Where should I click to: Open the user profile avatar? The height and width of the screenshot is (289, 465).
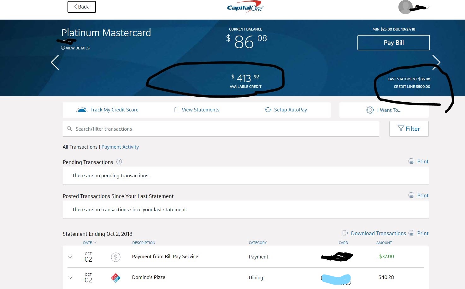click(405, 7)
